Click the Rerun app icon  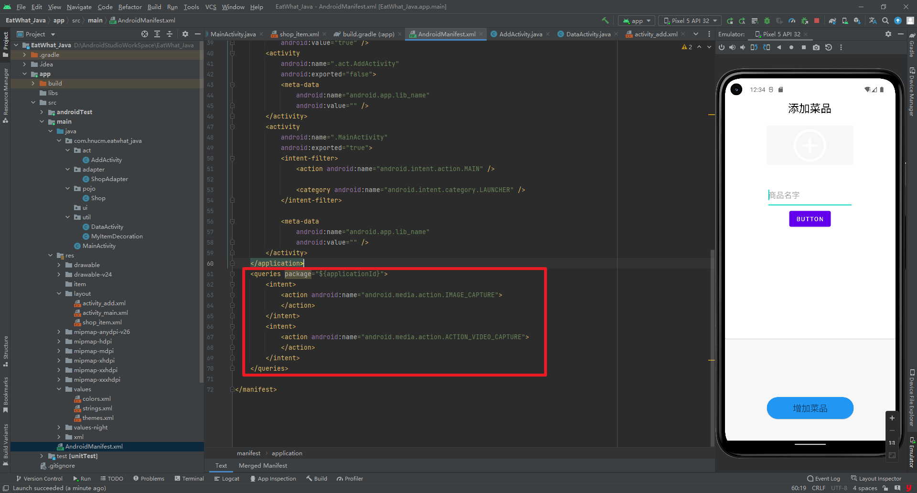point(730,21)
